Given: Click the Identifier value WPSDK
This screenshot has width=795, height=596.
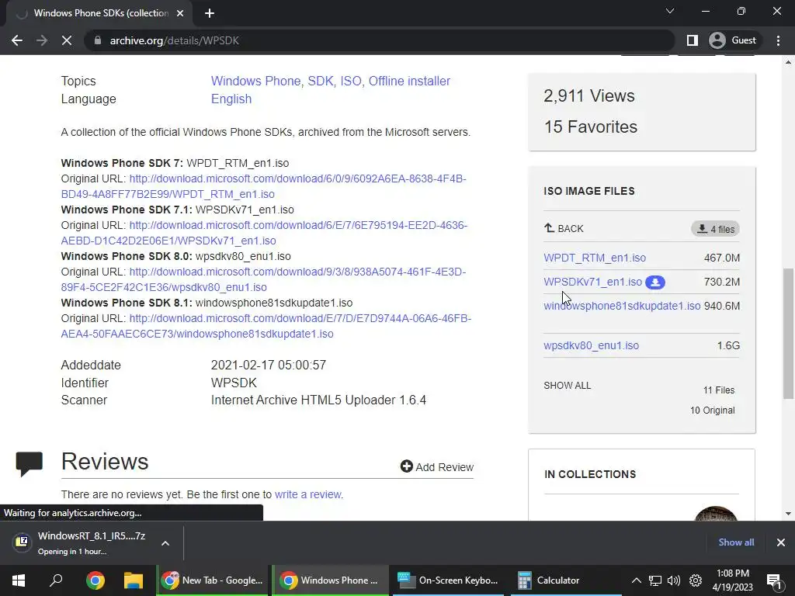Looking at the screenshot, I should pyautogui.click(x=234, y=383).
